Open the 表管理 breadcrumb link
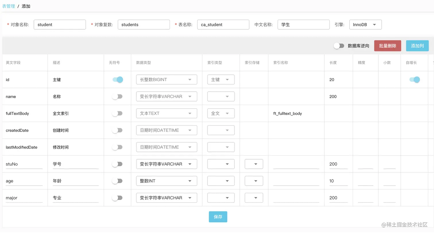 click(8, 6)
